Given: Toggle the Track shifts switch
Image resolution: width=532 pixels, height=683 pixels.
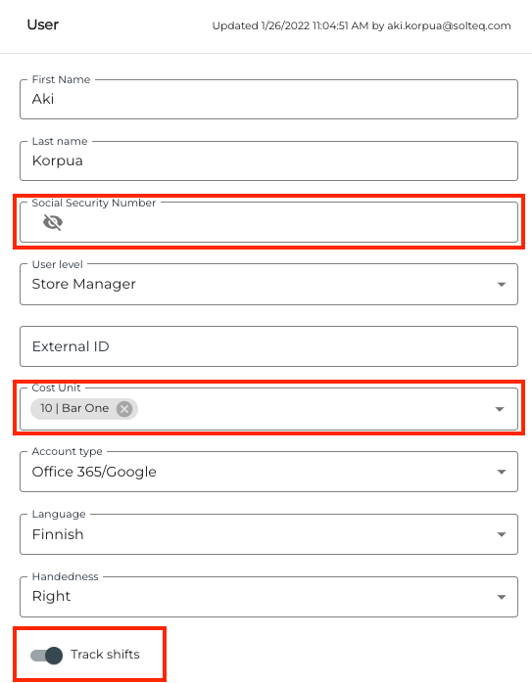Looking at the screenshot, I should tap(47, 656).
